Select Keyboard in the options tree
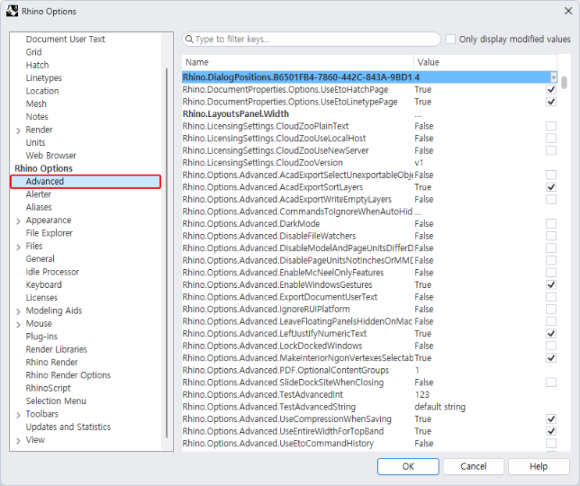Screen dimensions: 580x486 pos(44,285)
